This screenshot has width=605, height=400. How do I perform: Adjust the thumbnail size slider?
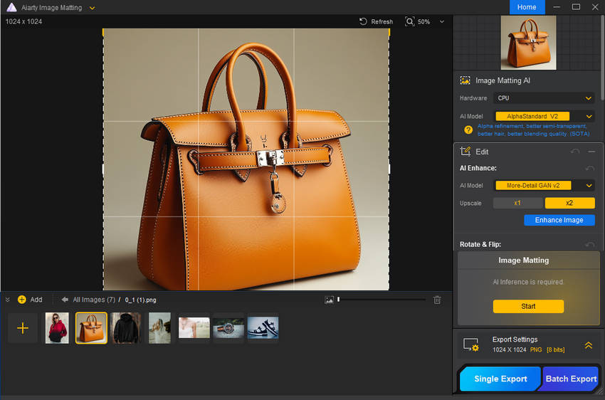point(382,300)
